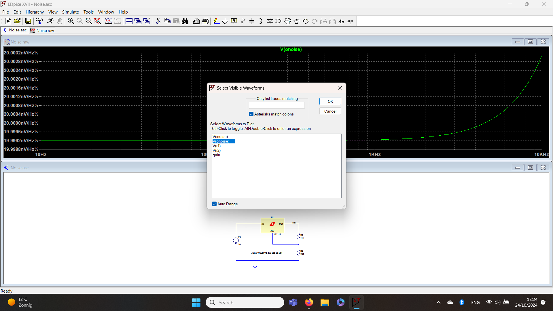Screen dimensions: 553x311
Task: Open the Window menu
Action: [106, 12]
